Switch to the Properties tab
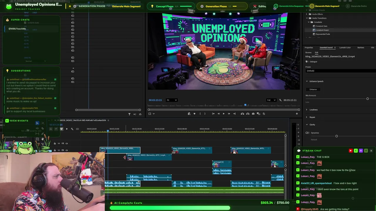This screenshot has height=211, width=376. point(309,47)
